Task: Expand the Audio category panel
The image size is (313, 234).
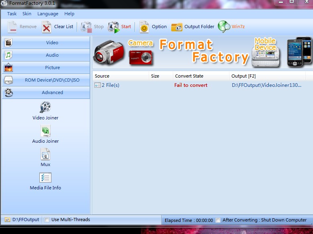Action: click(x=46, y=55)
